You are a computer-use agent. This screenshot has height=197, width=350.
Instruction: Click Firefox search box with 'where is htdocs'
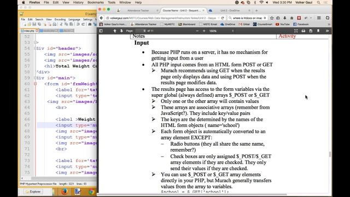point(247,18)
